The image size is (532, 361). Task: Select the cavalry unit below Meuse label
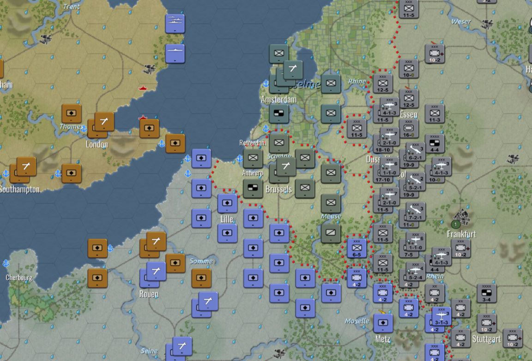pos(331,233)
